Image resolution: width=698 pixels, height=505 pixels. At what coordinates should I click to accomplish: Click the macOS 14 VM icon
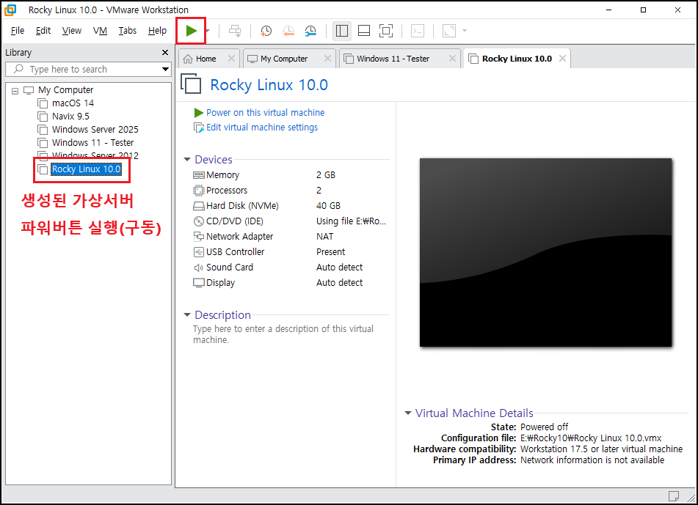[43, 103]
